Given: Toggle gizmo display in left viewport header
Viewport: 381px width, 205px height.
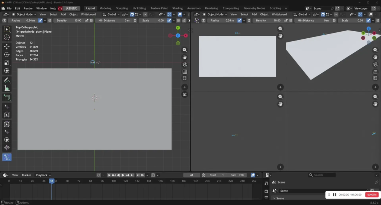Looking at the screenshot, I should [169, 15].
